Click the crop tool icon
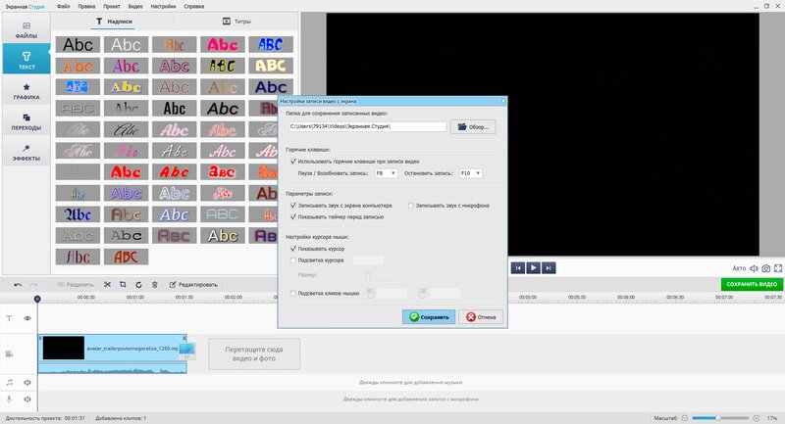Viewport: 785px width, 424px height. [x=123, y=284]
